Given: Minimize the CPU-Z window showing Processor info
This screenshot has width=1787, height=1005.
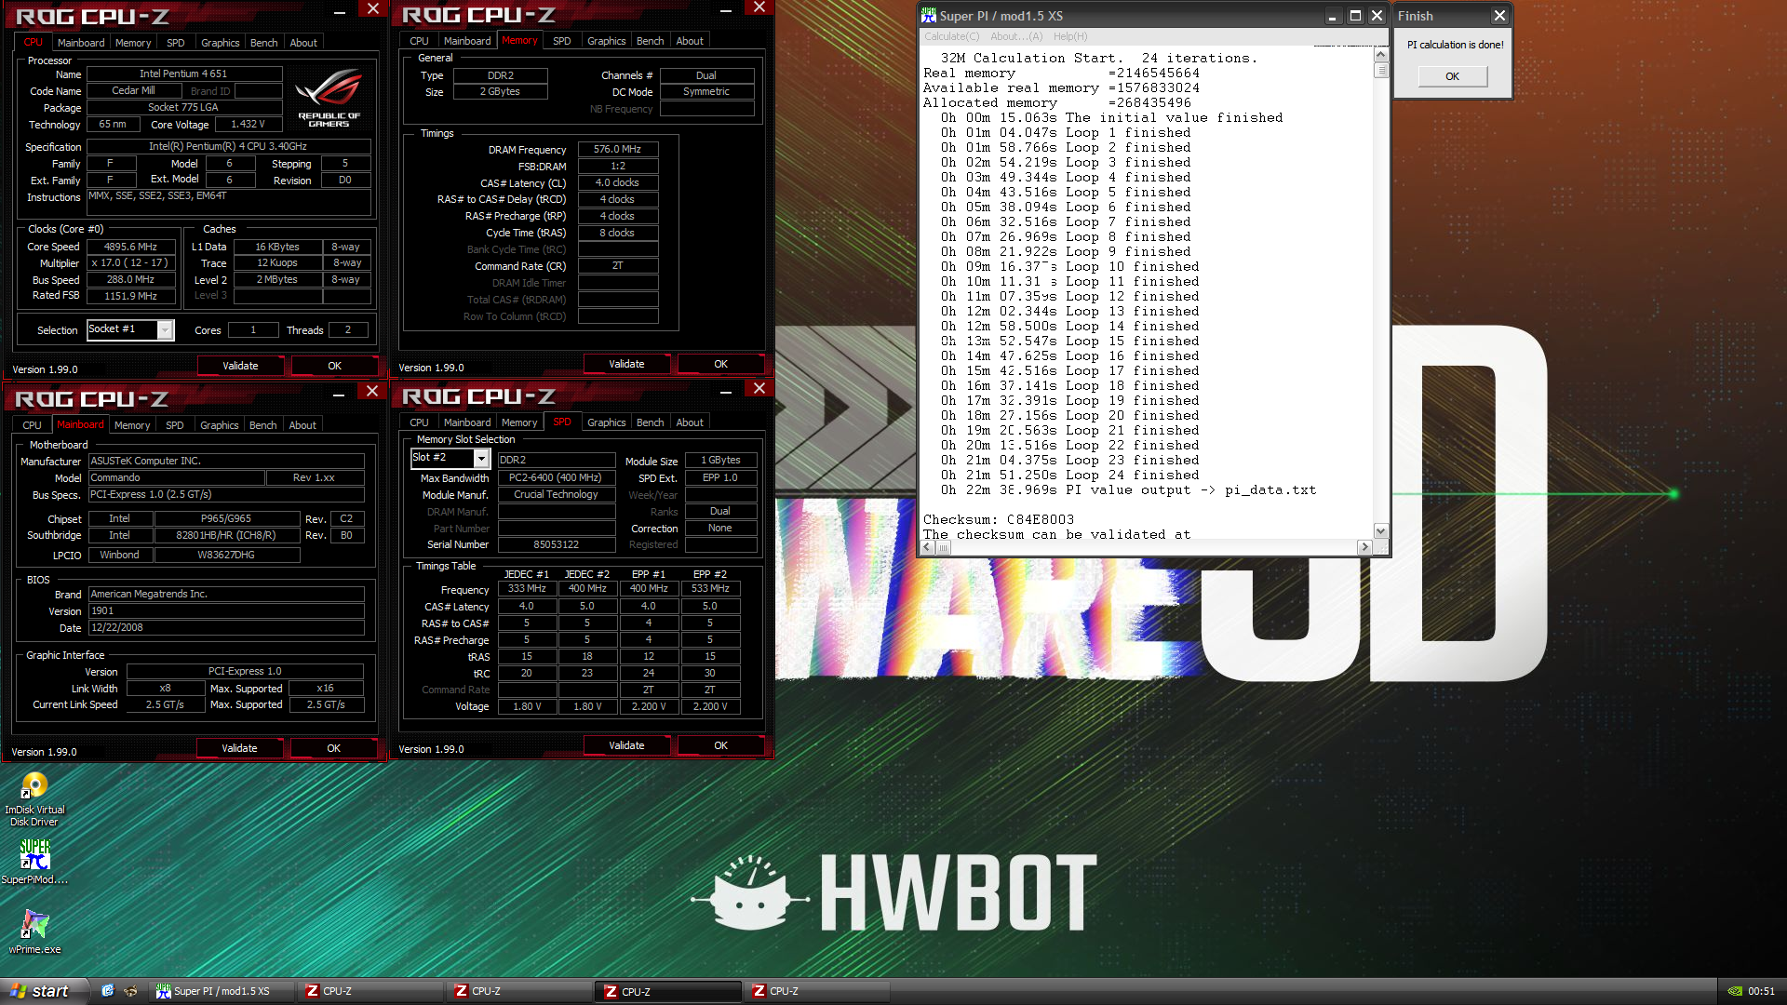Looking at the screenshot, I should 340,11.
